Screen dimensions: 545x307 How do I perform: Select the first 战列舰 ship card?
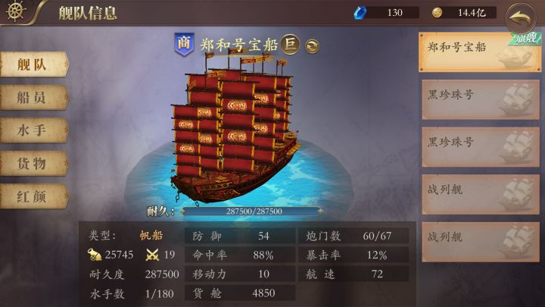(481, 194)
